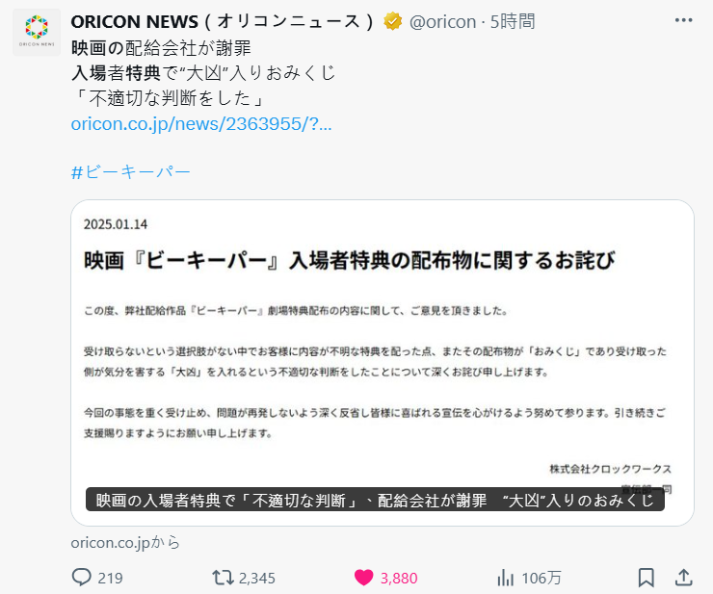This screenshot has width=713, height=594.
Task: Click the share upload arrow icon
Action: pyautogui.click(x=683, y=578)
